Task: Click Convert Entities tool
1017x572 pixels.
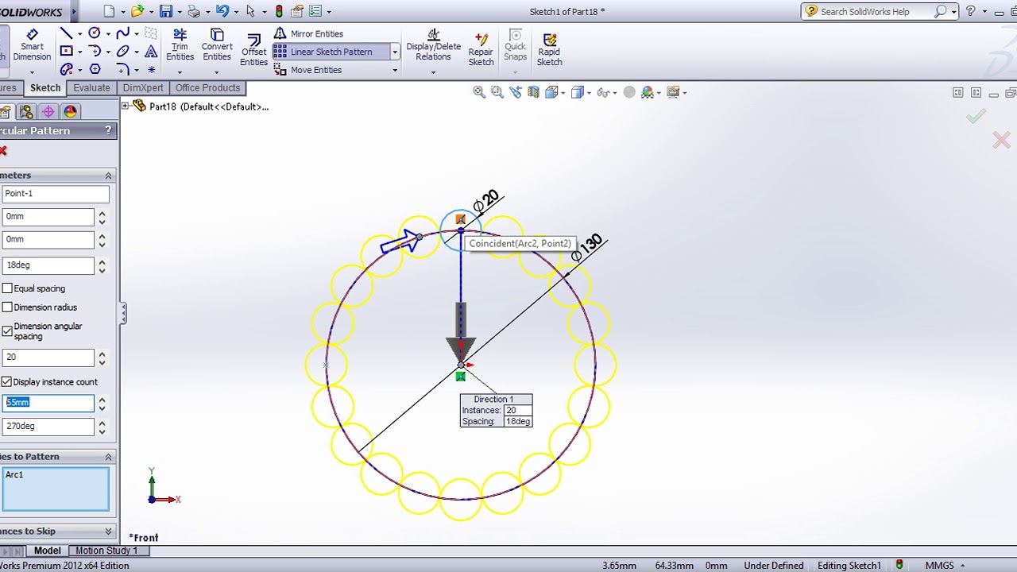Action: pos(216,45)
